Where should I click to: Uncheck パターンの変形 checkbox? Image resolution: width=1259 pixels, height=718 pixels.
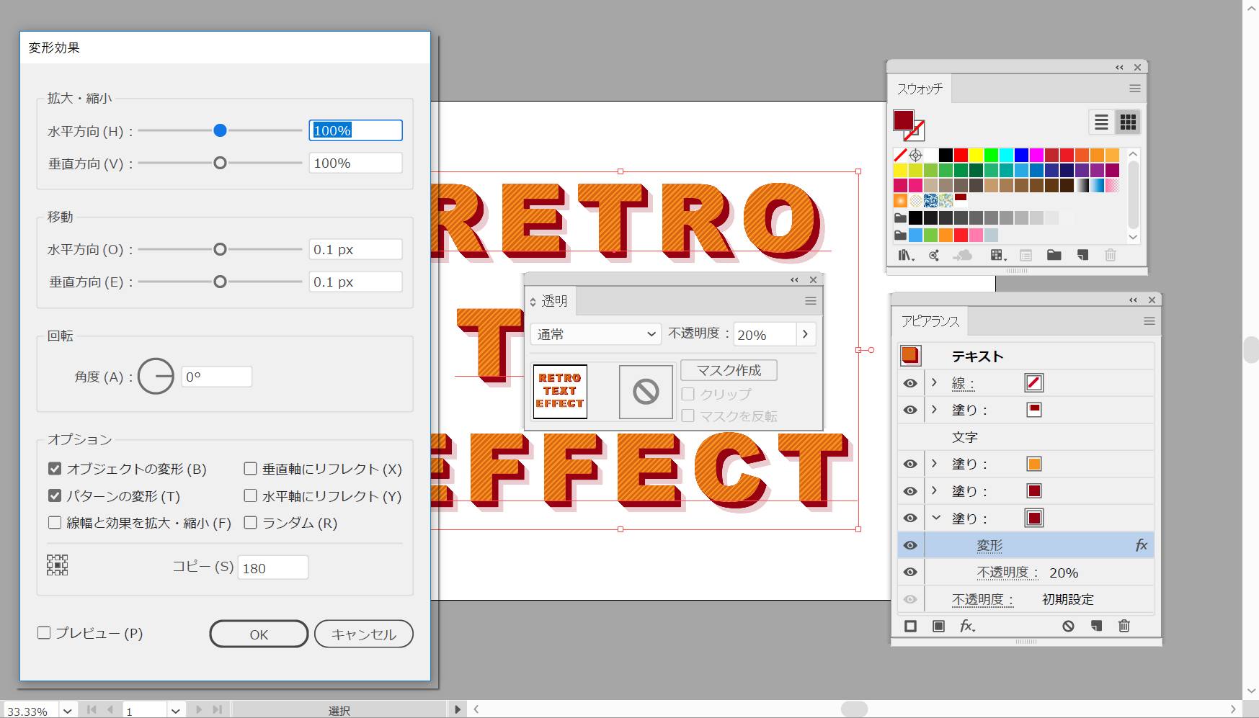pyautogui.click(x=55, y=496)
